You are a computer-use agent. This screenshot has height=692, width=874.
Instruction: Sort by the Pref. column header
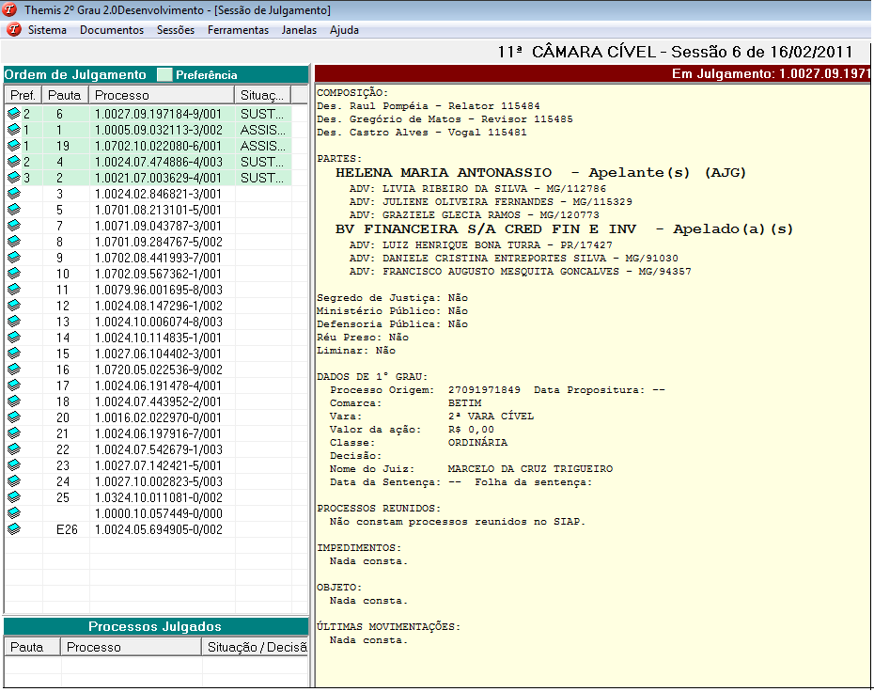coord(23,95)
